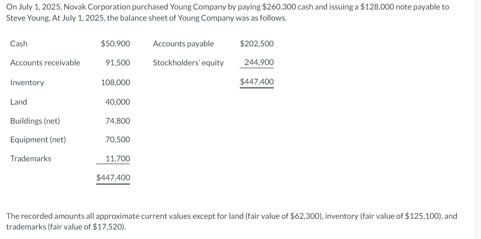Click the Equipment (net) label
This screenshot has width=481, height=239.
click(x=38, y=140)
